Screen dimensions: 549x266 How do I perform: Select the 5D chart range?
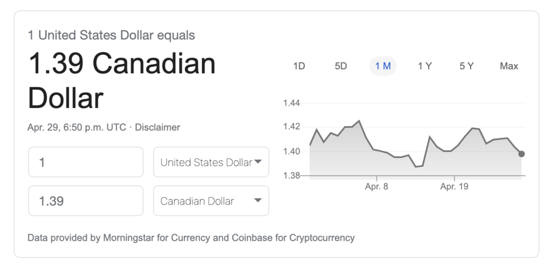click(341, 66)
